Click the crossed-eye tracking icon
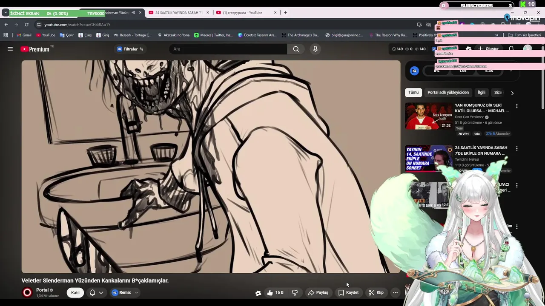 429,25
